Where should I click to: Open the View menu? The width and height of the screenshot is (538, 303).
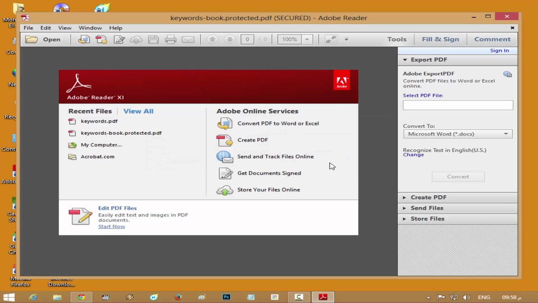(x=65, y=28)
